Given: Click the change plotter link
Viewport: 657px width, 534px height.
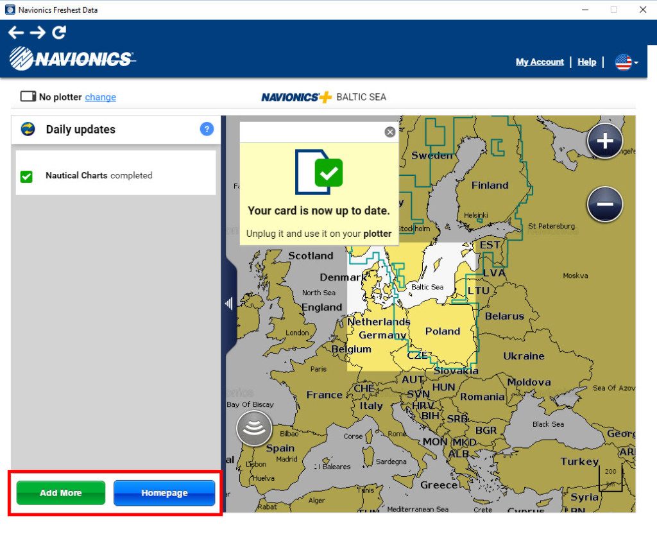Looking at the screenshot, I should click(101, 98).
